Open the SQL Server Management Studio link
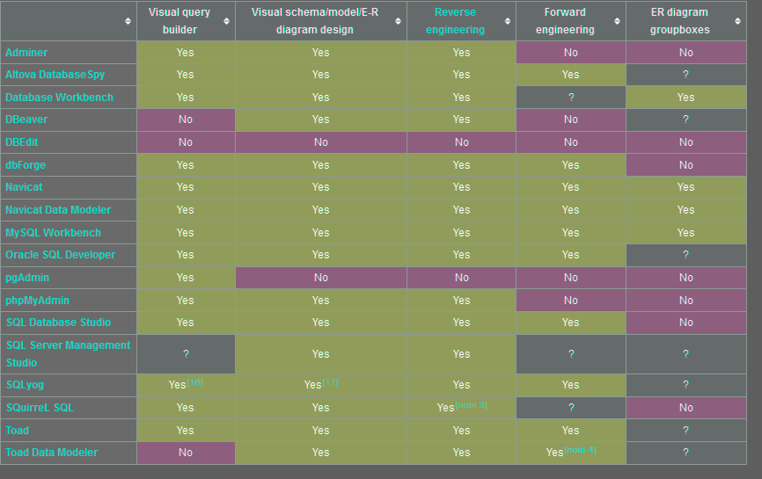Image resolution: width=762 pixels, height=479 pixels. click(x=68, y=354)
